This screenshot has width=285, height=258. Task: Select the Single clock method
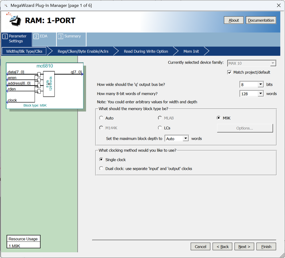click(x=101, y=160)
